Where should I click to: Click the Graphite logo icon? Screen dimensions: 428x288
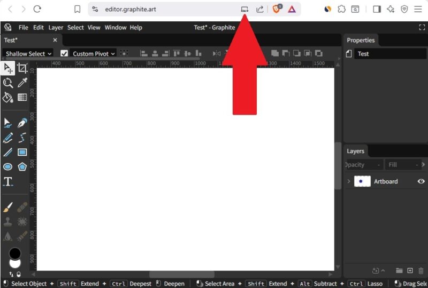tap(8, 27)
